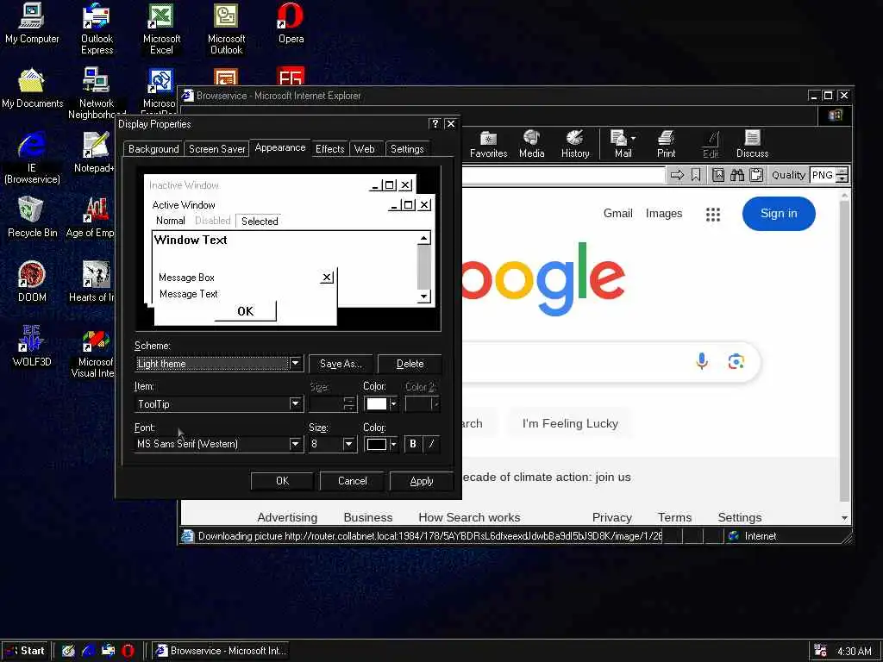
Task: Click the Quality PNG spinner arrows
Action: coord(842,175)
